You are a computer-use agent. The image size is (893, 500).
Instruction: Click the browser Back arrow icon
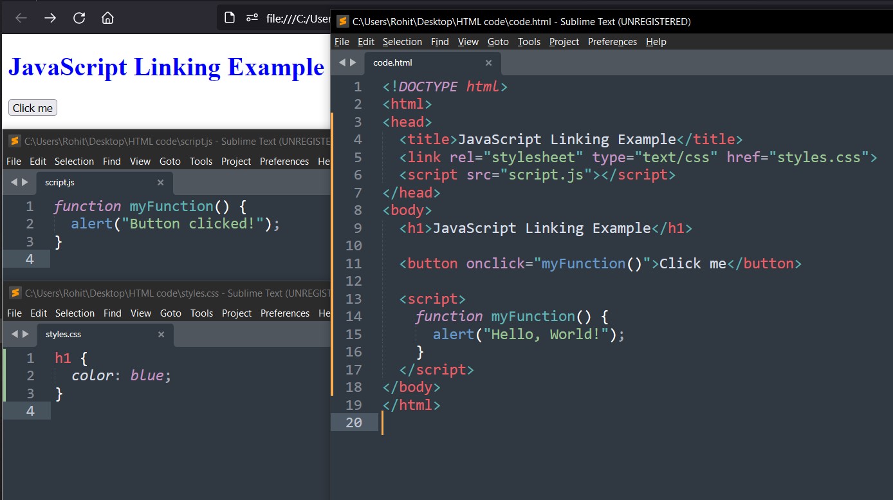20,18
